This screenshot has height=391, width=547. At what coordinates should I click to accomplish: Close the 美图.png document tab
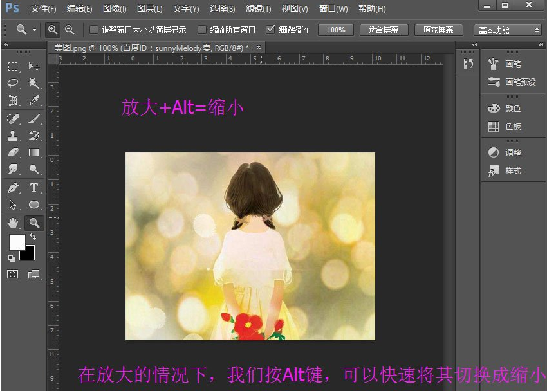pos(259,47)
